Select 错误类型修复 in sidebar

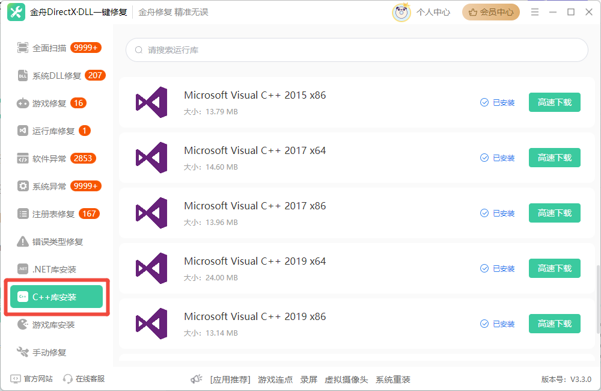(x=59, y=241)
